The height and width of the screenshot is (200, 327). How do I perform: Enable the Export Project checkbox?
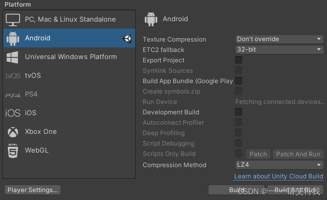(x=239, y=60)
